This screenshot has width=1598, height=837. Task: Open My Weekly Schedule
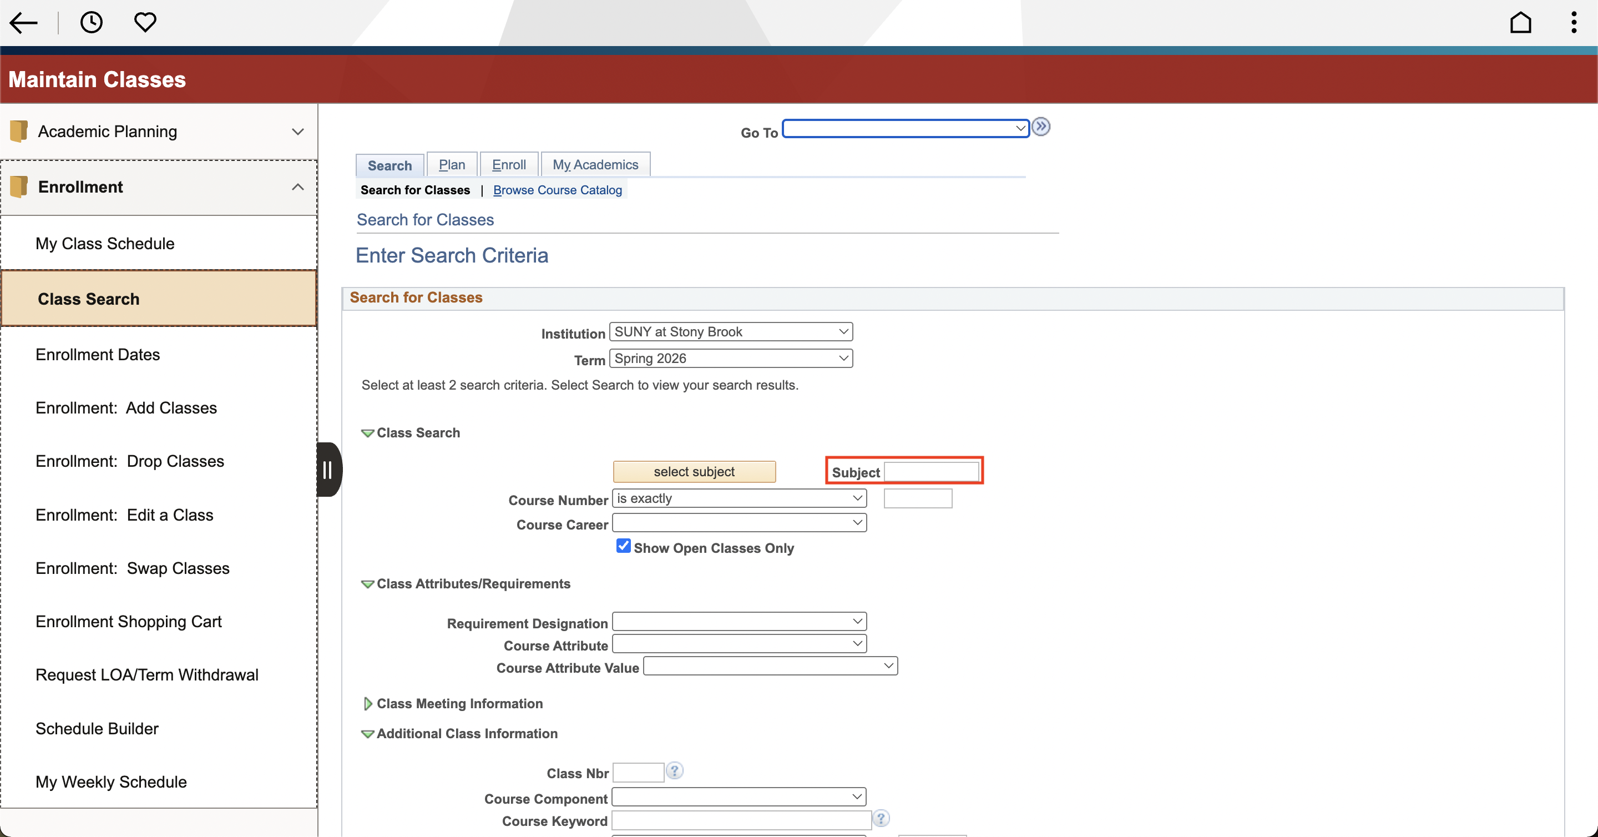point(159,782)
